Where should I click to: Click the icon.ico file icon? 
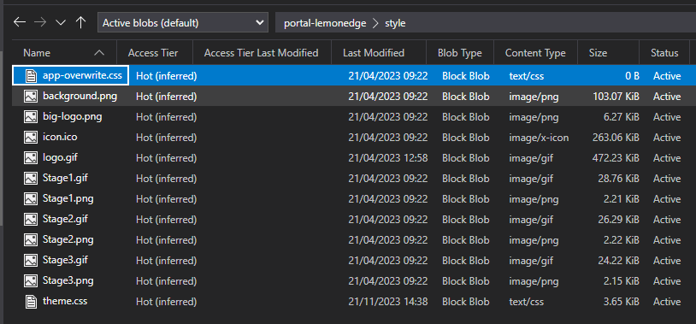point(31,137)
